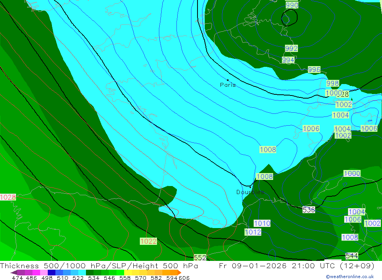Image resolution: width=382 pixels, height=280 pixels.
Task: Click the red 1028 pressure label
Action: coord(8,197)
